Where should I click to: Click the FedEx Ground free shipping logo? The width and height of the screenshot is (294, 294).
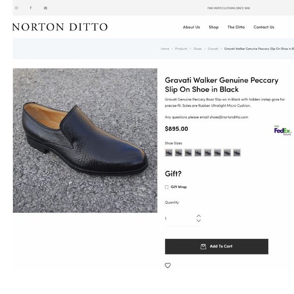[283, 130]
